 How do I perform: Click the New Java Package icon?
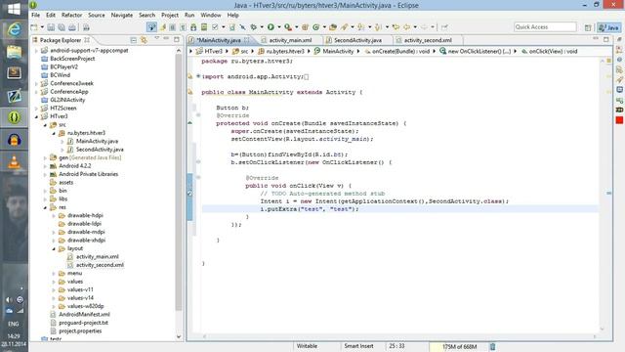click(x=305, y=27)
